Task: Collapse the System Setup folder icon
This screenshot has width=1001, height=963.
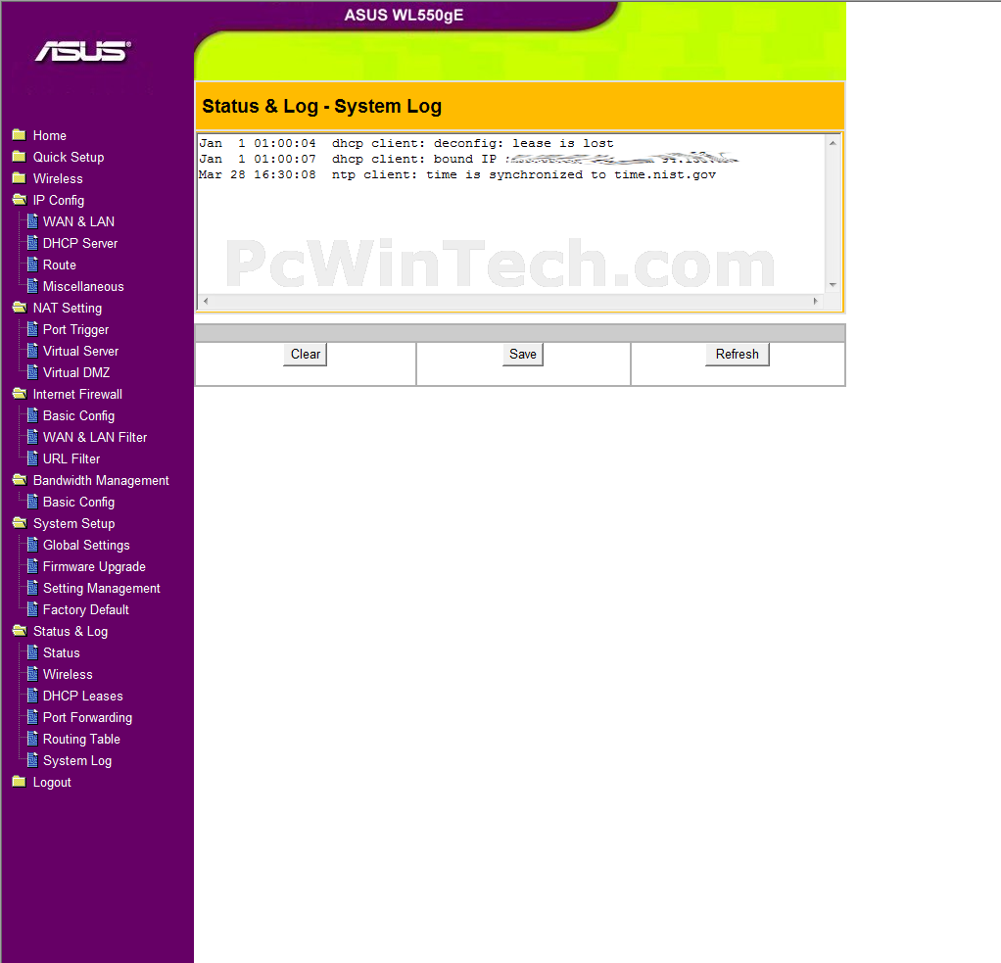Action: [20, 524]
